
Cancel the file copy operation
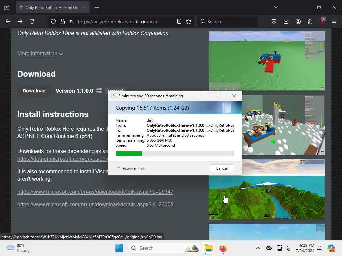222,168
